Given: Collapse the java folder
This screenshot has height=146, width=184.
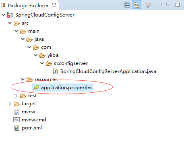Looking at the screenshot, I should point(23,39).
